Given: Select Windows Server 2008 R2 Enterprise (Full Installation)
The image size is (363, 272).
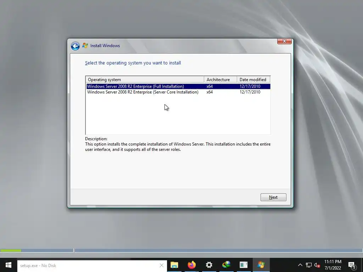Looking at the screenshot, I should pyautogui.click(x=178, y=86).
